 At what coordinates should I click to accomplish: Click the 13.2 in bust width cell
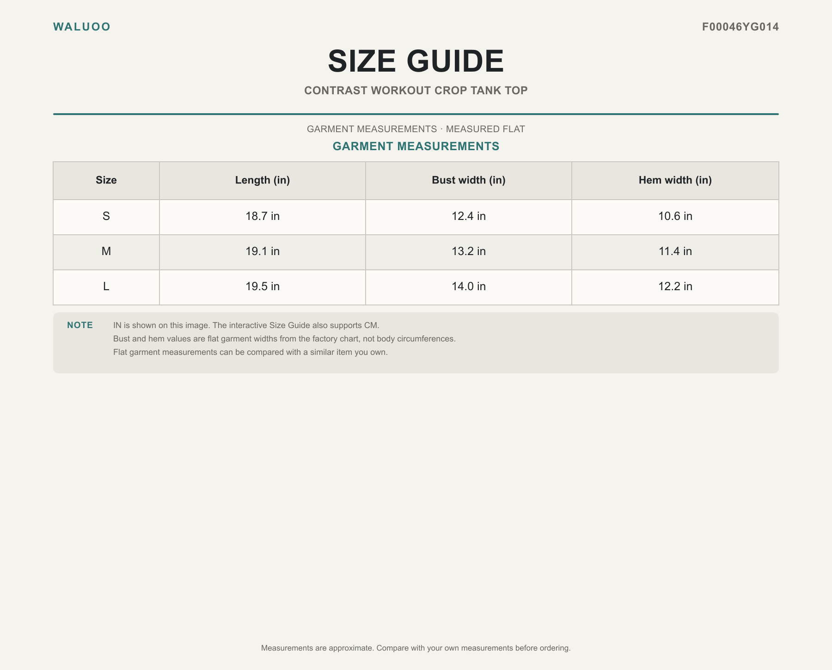(x=469, y=251)
